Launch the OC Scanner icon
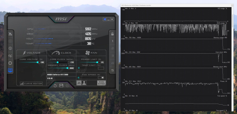This screenshot has width=237, height=114. pyautogui.click(x=10, y=56)
